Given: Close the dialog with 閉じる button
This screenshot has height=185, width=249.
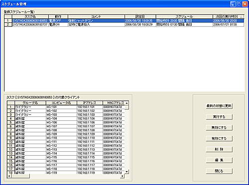Looking at the screenshot, I should [x=219, y=171].
